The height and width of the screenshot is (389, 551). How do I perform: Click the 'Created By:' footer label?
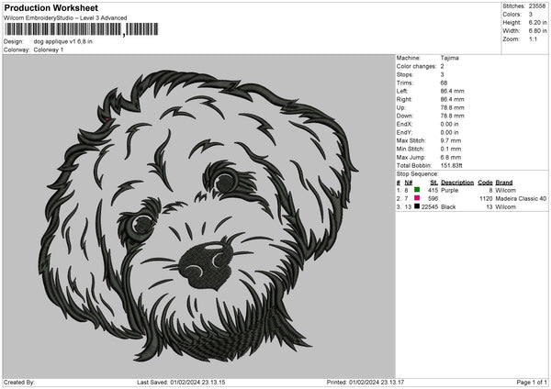pyautogui.click(x=19, y=383)
